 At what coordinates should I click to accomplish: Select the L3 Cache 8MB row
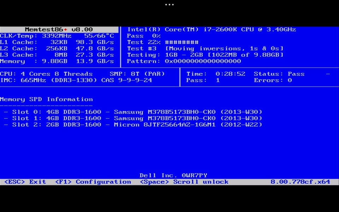point(57,55)
